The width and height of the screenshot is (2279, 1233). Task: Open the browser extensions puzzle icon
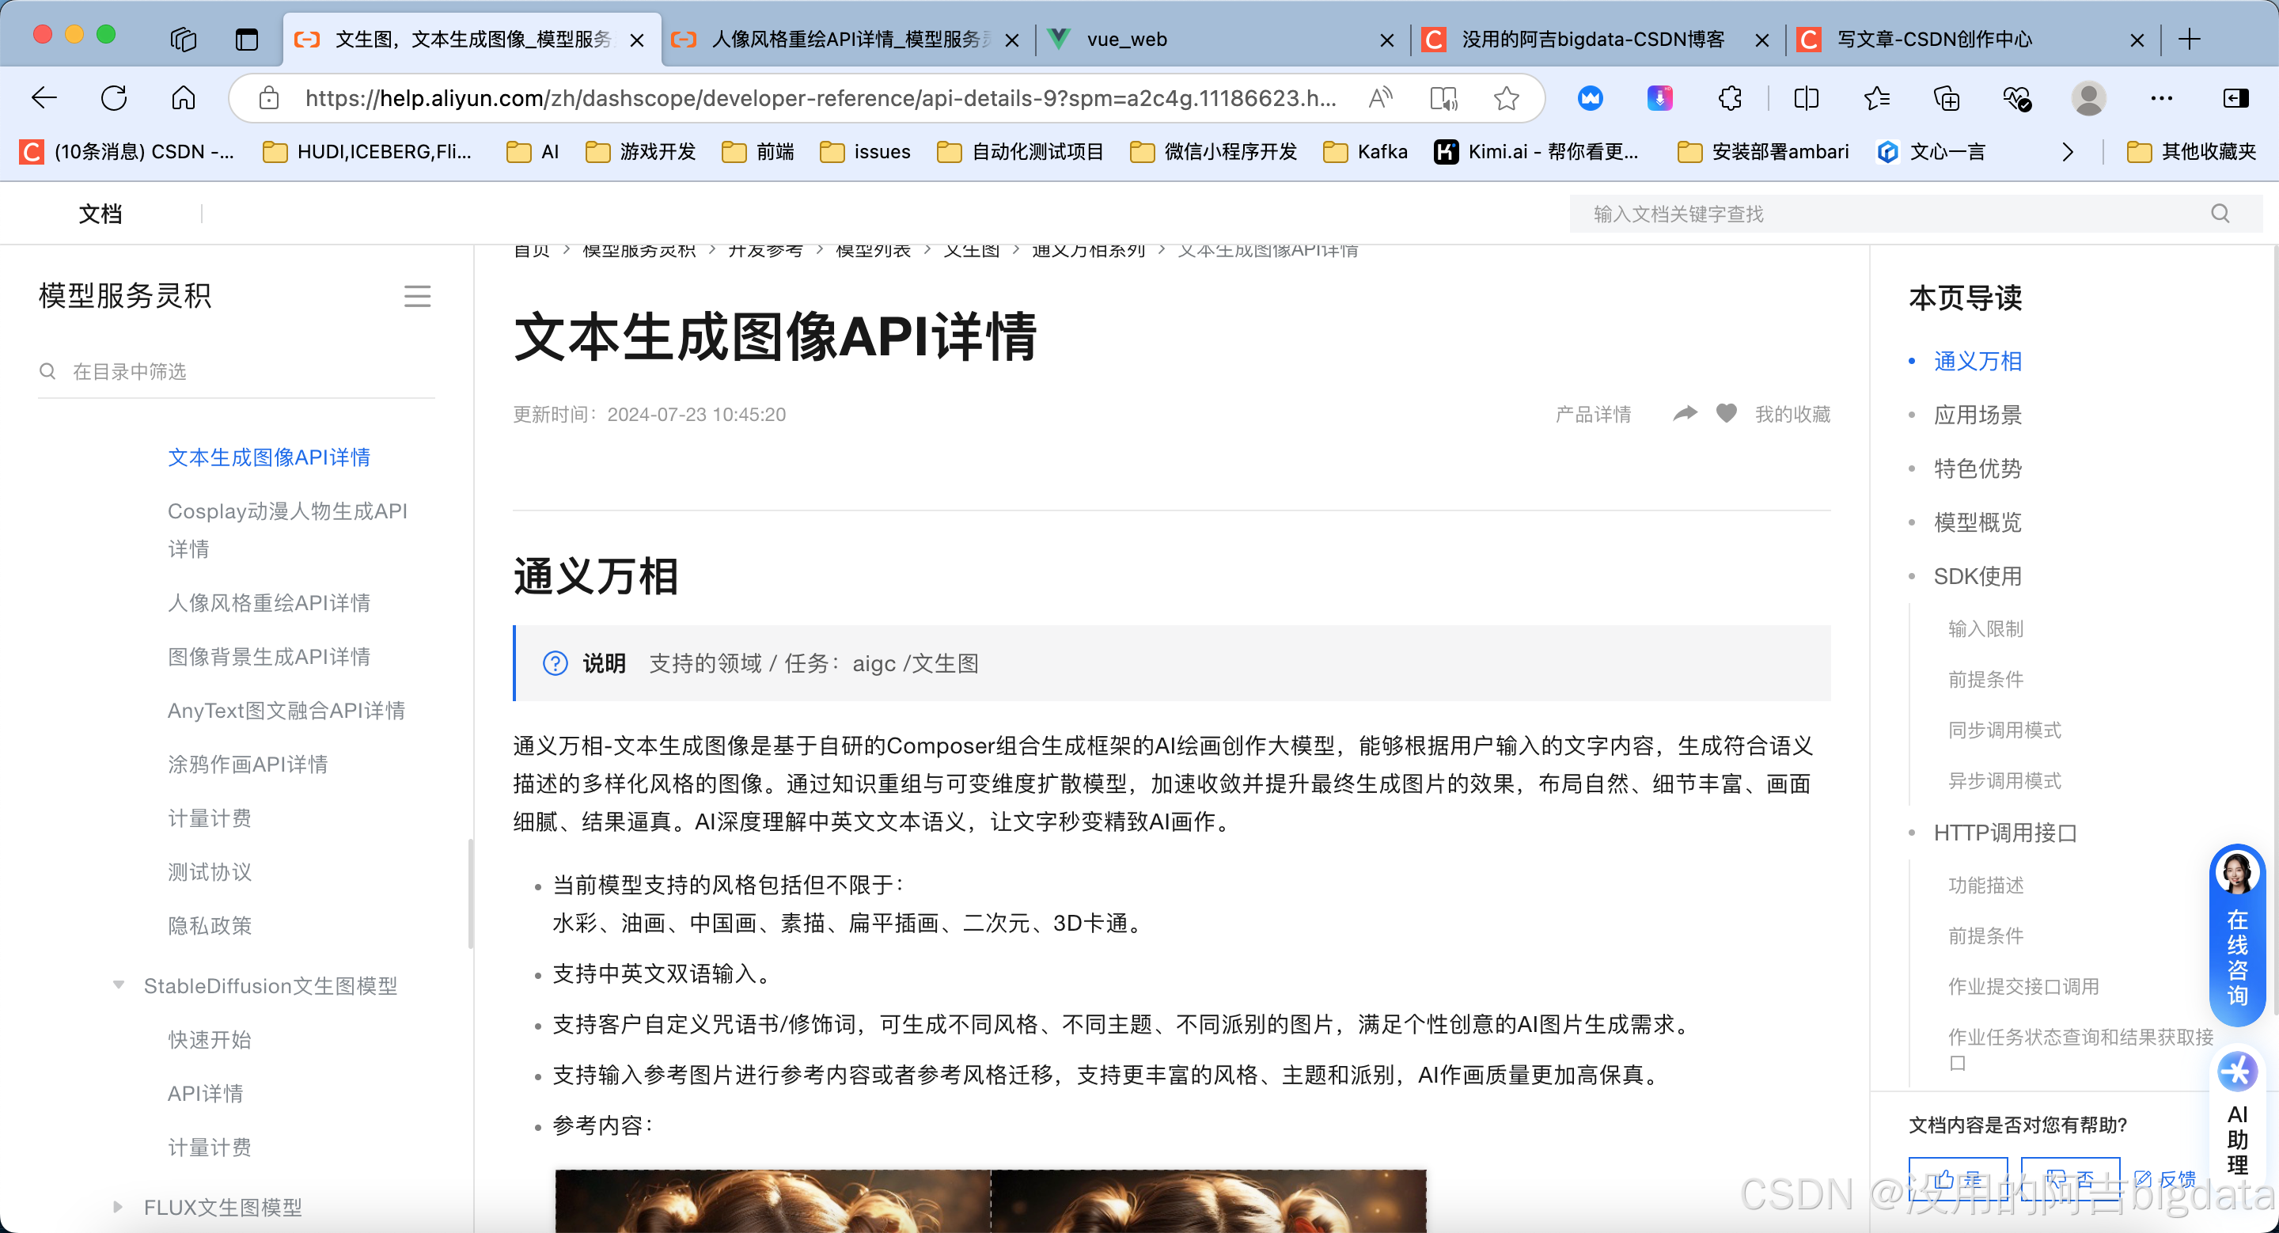click(1730, 98)
